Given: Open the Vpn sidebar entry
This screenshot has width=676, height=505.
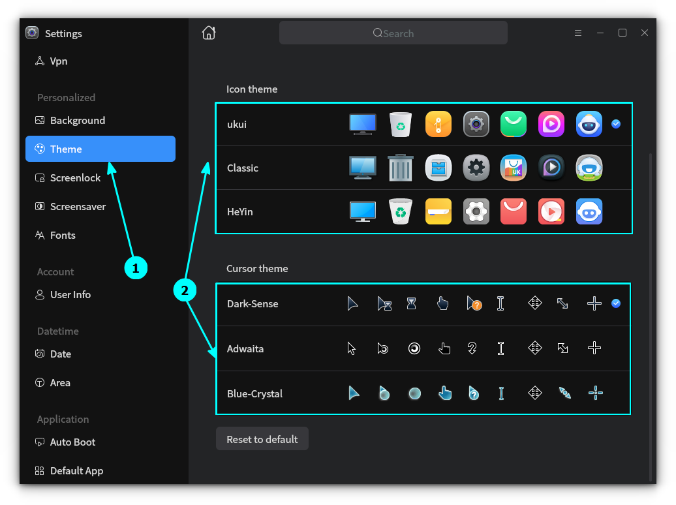Looking at the screenshot, I should (x=59, y=61).
